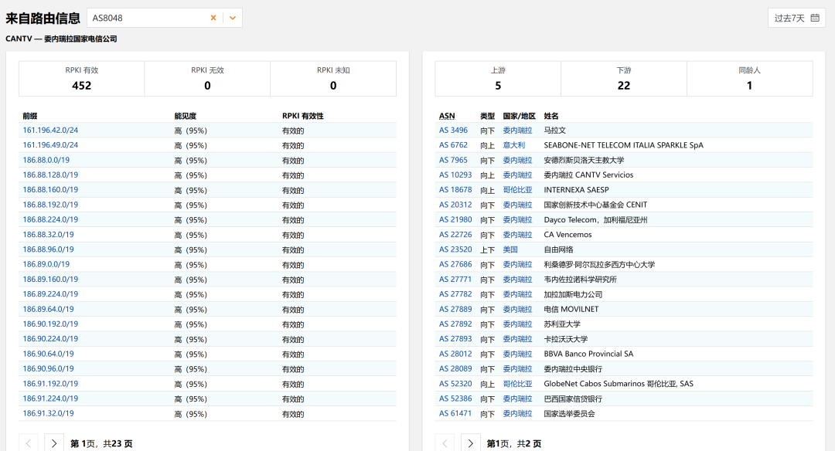Open the 过去7天 date range picker
Viewport: 835px width, 451px height.
click(796, 18)
